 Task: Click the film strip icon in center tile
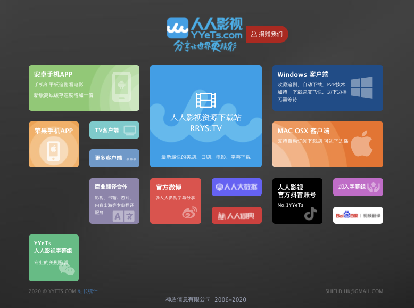pyautogui.click(x=206, y=100)
